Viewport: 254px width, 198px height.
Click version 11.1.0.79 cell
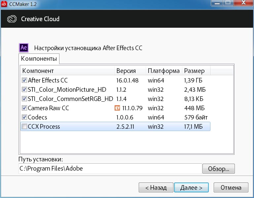[132, 108]
